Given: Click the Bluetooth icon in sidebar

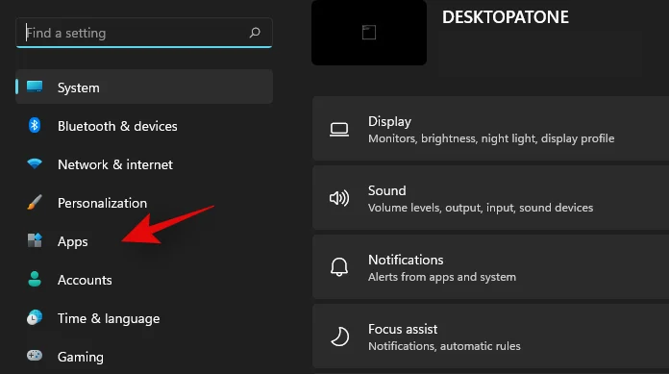Looking at the screenshot, I should click(35, 126).
